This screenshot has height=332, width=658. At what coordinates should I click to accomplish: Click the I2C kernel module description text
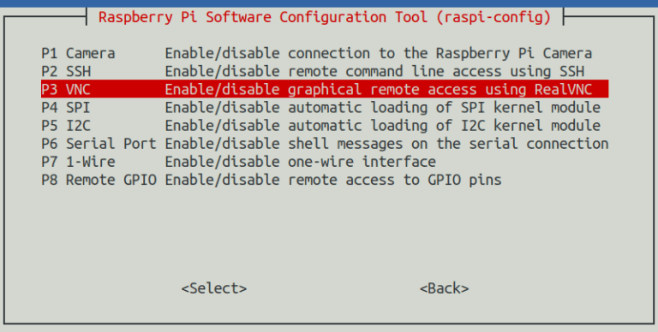[383, 126]
